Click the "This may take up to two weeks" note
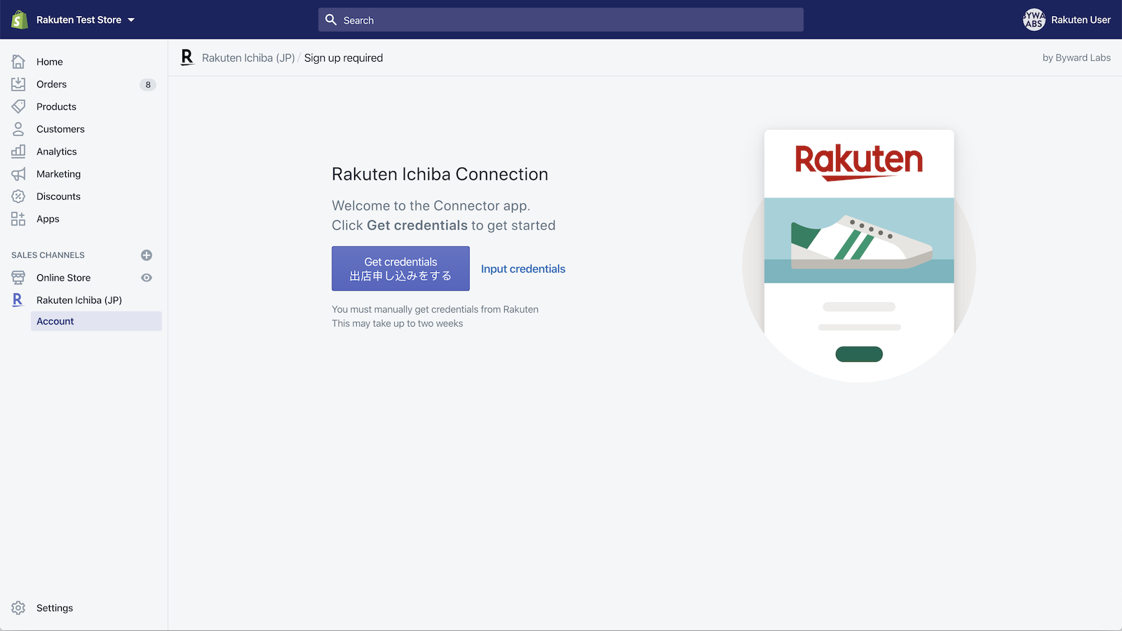 tap(397, 323)
